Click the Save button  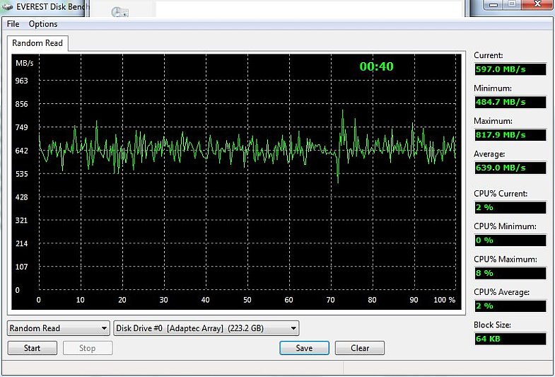(305, 348)
